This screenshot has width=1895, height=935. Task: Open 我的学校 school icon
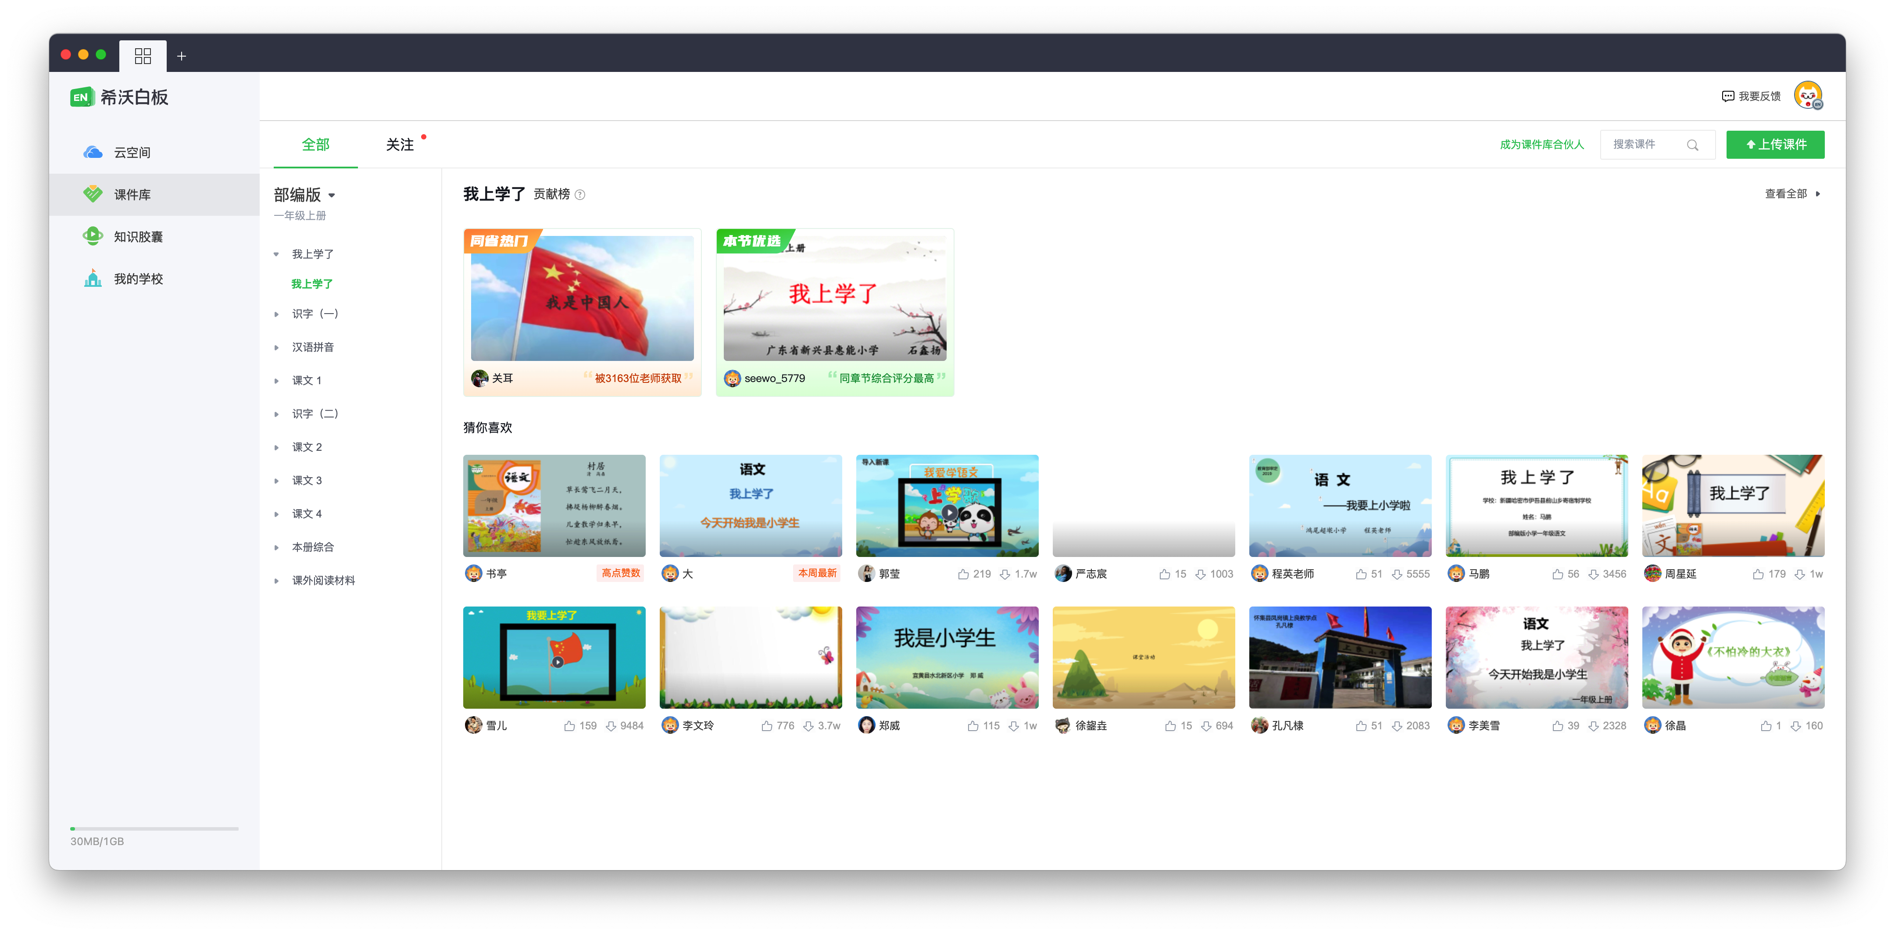pyautogui.click(x=93, y=279)
